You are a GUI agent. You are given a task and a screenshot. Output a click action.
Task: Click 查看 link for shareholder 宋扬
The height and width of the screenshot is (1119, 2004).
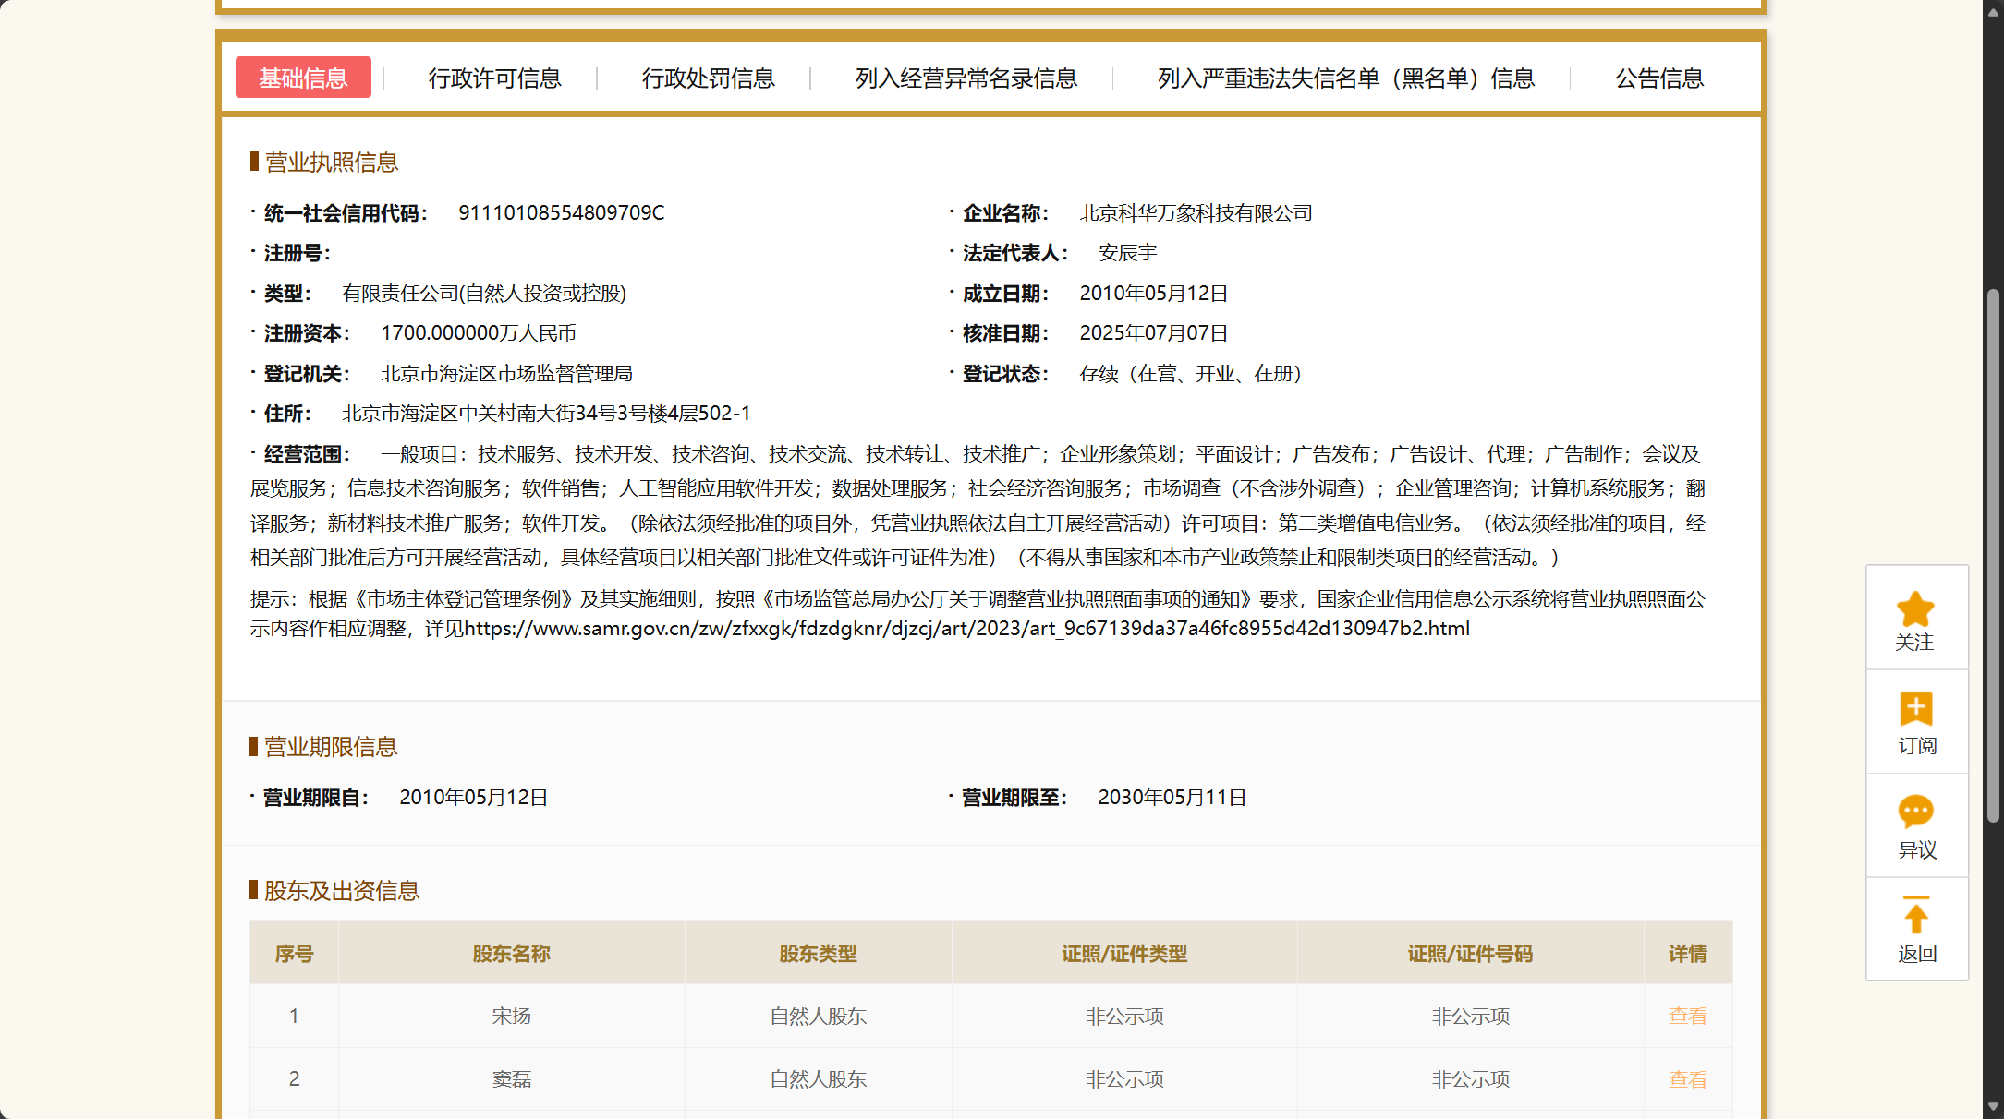(x=1687, y=1016)
